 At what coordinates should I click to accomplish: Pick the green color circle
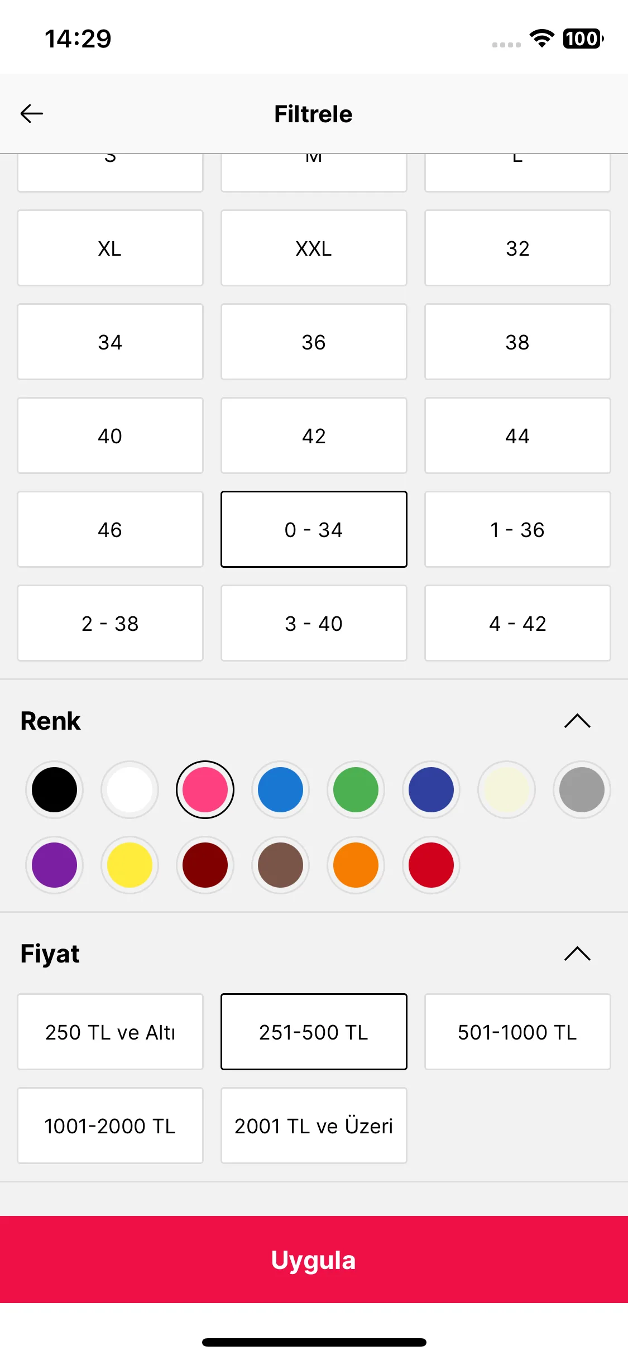[356, 789]
